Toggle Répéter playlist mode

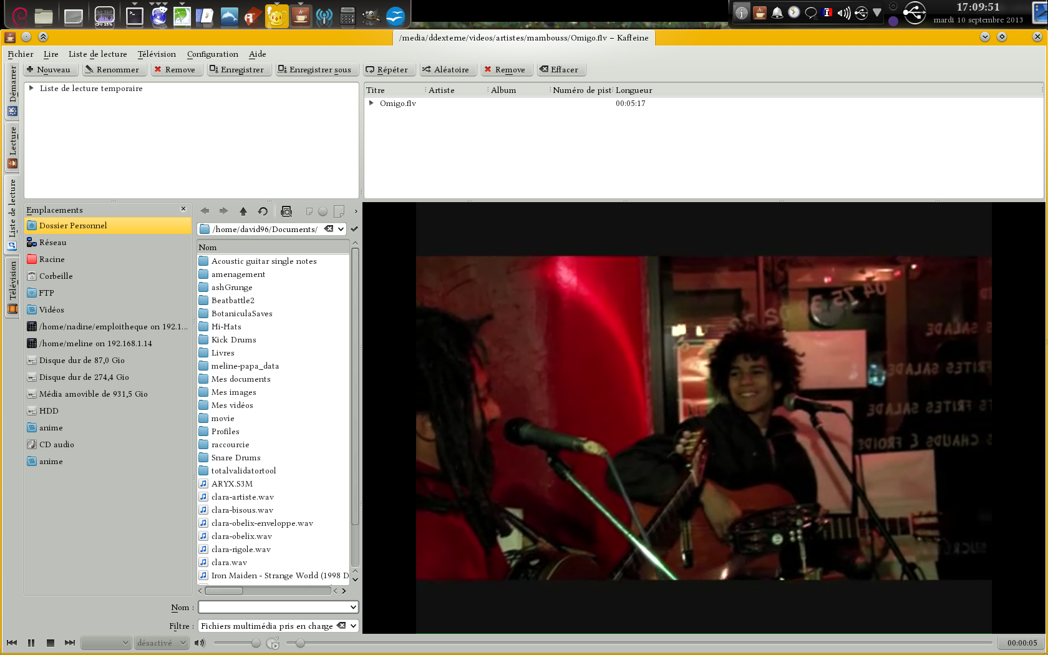387,70
